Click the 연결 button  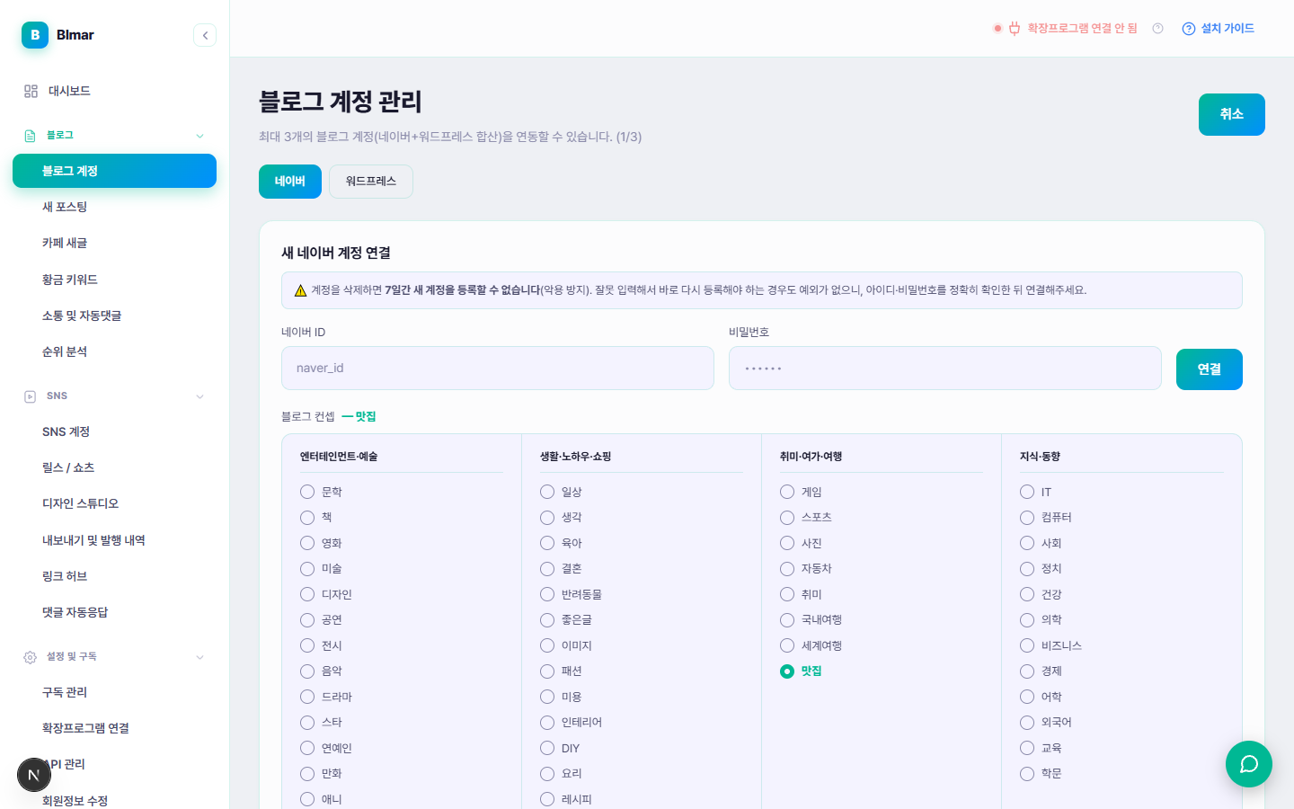coord(1210,369)
